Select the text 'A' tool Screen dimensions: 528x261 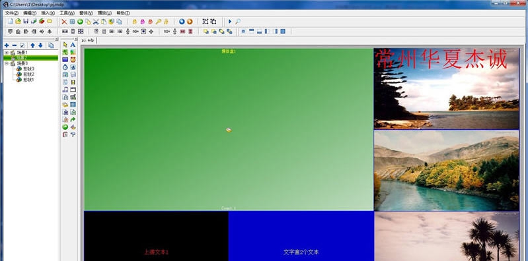tap(73, 45)
